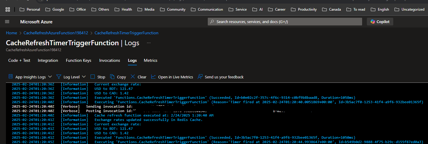Click the Home breadcrumb link

11,33
